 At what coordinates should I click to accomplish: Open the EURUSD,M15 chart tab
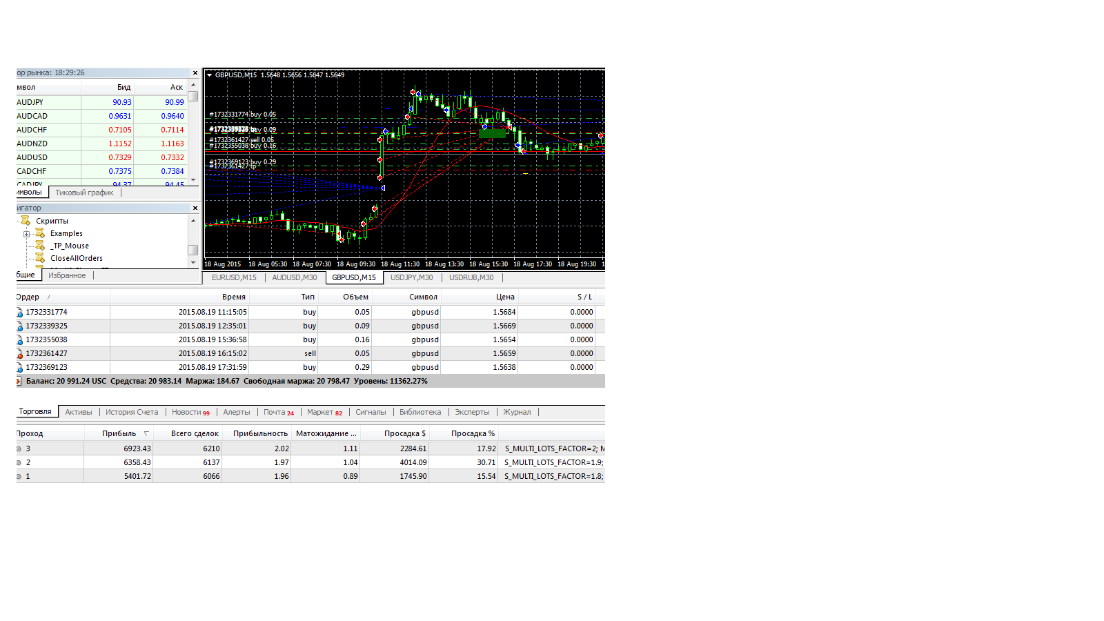pyautogui.click(x=234, y=277)
